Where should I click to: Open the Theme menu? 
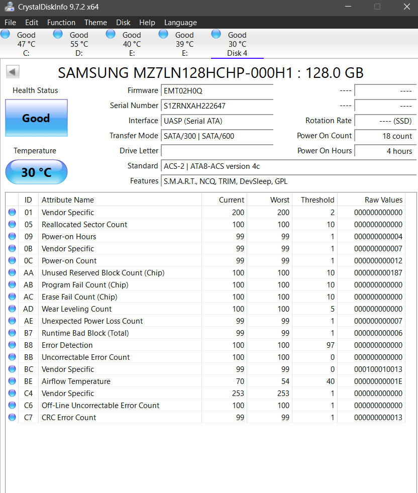(95, 23)
